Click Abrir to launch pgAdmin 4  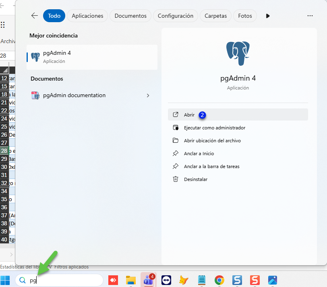[238, 114]
